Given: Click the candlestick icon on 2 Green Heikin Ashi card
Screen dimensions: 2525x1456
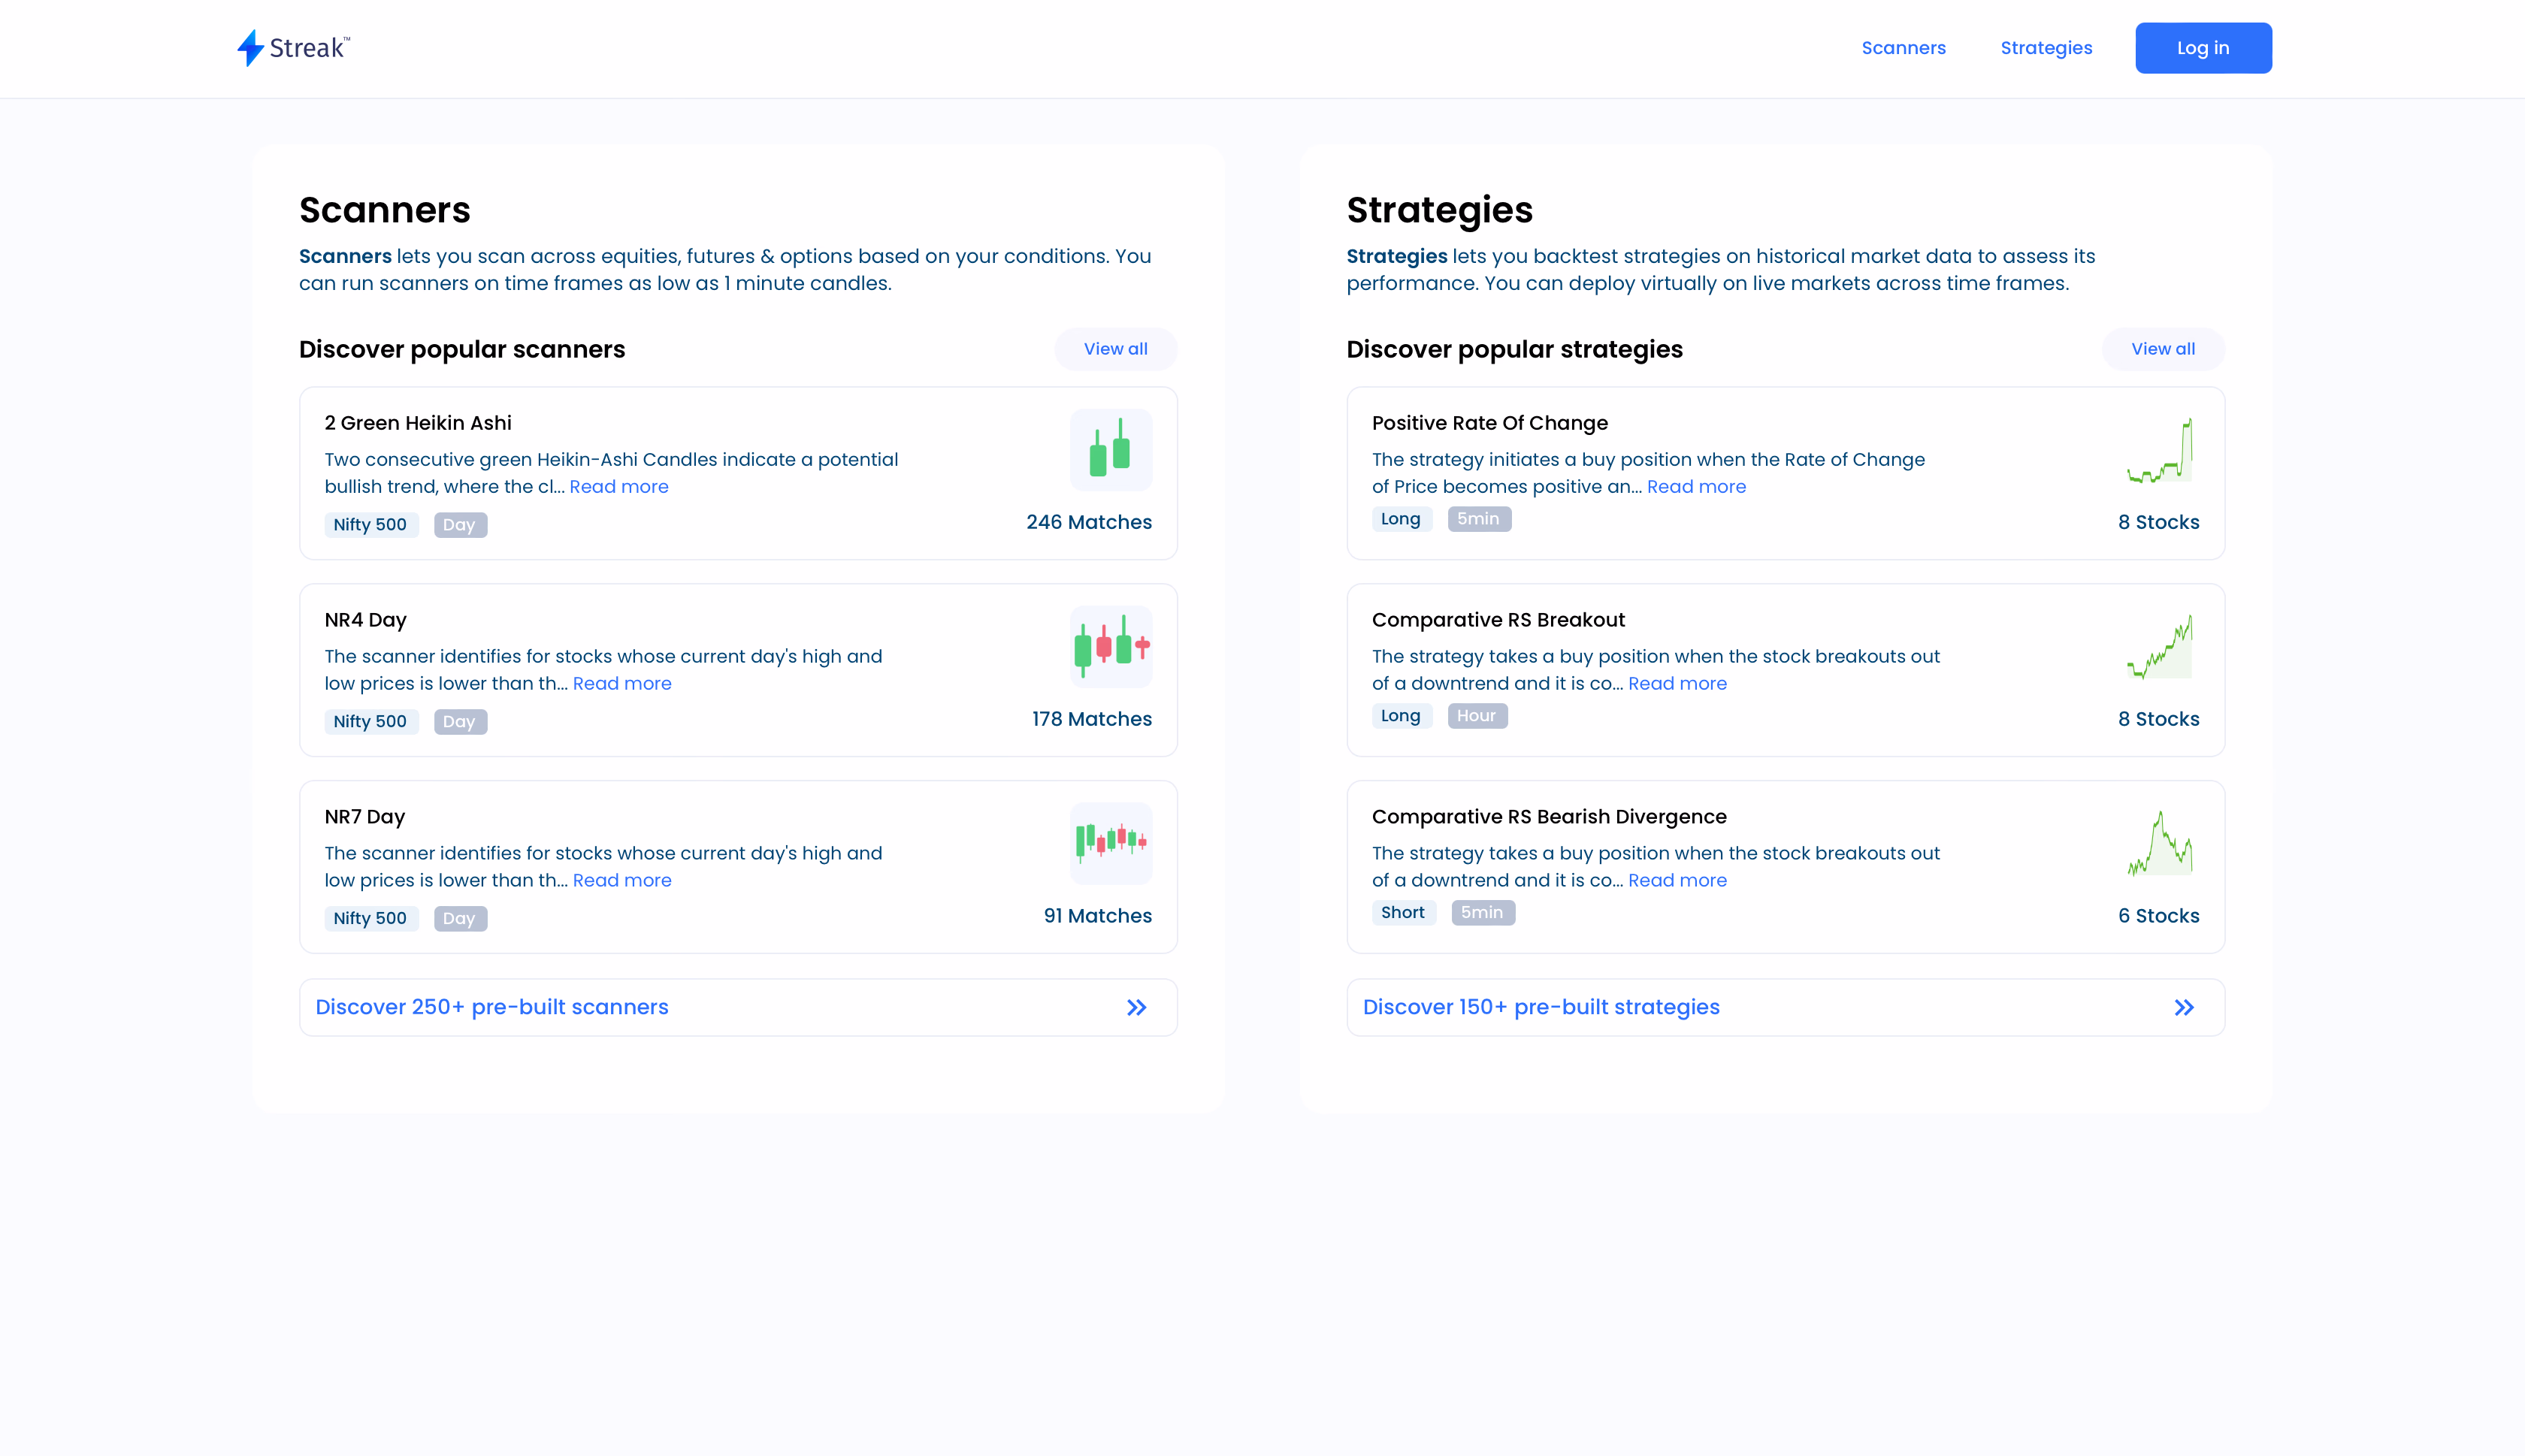Looking at the screenshot, I should coord(1110,450).
